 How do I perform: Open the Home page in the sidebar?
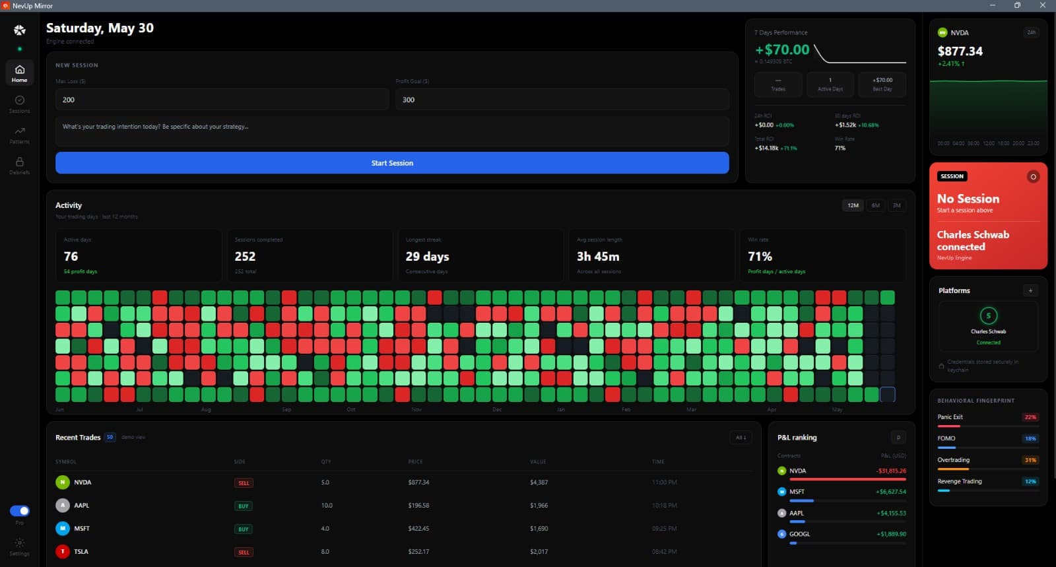19,73
